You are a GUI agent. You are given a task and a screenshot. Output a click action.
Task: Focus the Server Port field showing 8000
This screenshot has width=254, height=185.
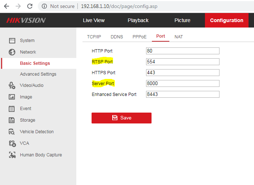click(x=182, y=83)
